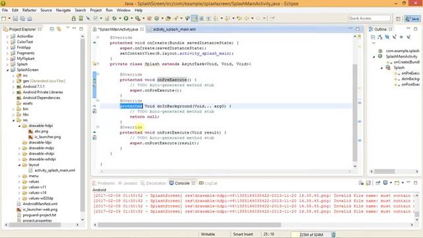The image size is (423, 238).
Task: Click the New Java Package icon
Action: click(149, 19)
